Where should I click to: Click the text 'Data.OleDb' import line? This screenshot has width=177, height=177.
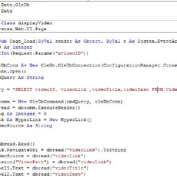[x=15, y=5]
